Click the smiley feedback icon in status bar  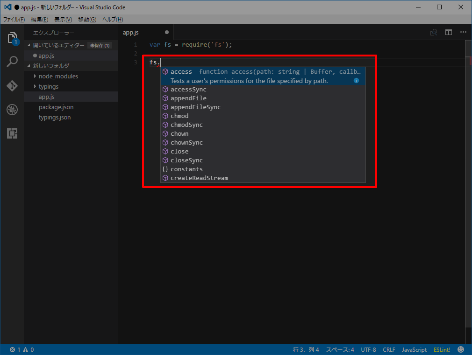pyautogui.click(x=461, y=349)
